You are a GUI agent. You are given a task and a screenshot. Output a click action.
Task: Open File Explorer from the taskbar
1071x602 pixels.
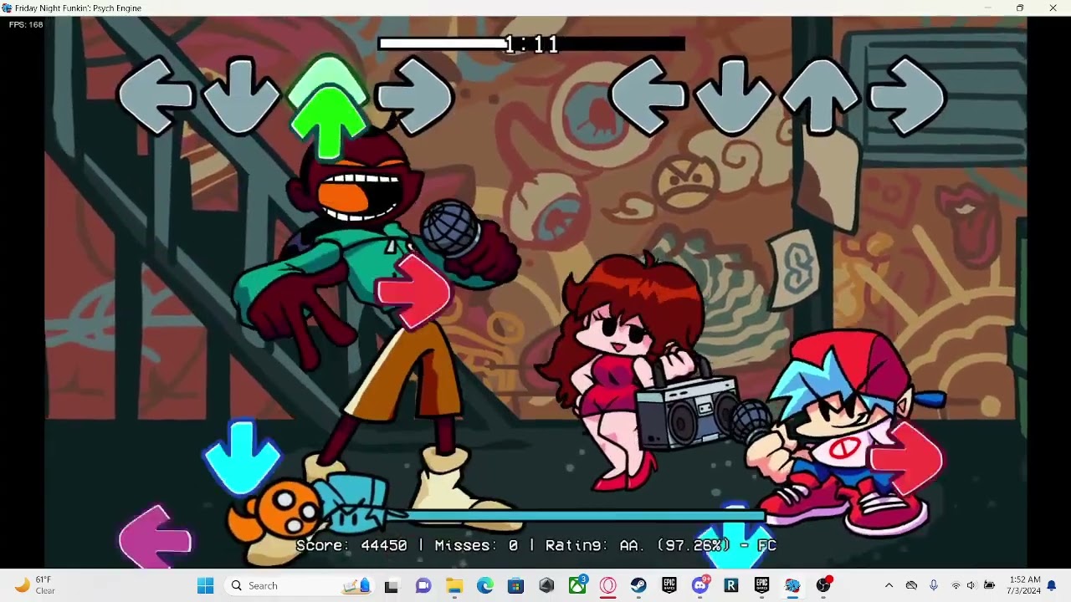pos(454,585)
